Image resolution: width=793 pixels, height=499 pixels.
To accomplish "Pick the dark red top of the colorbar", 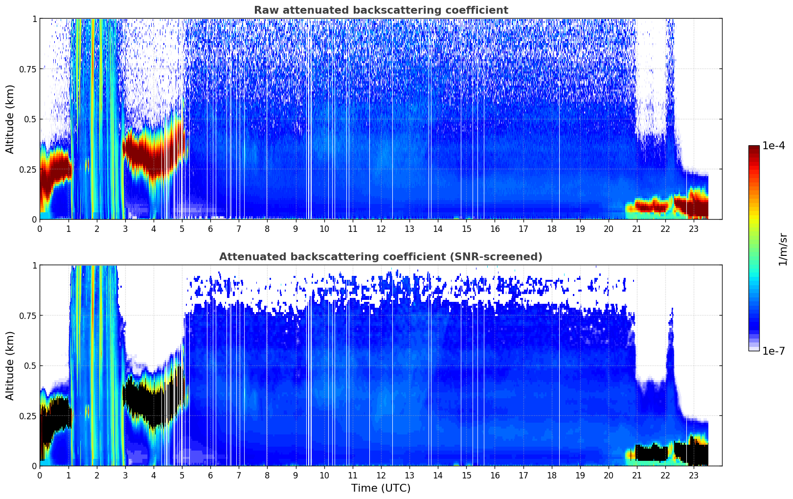I will tap(754, 150).
